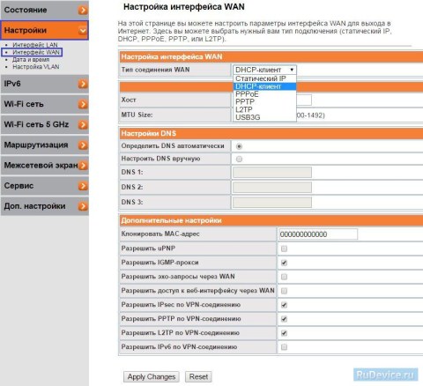The height and width of the screenshot is (386, 423).
Task: Choose L2TP connection type
Action: [264, 109]
